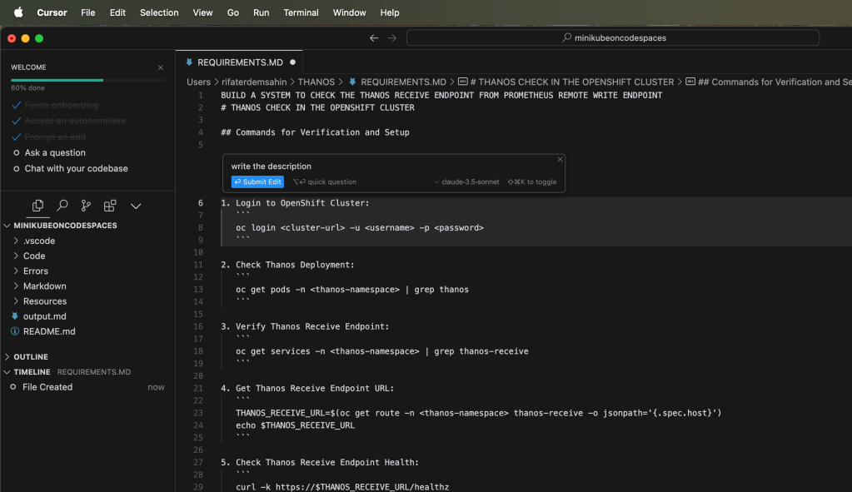Click the rifaterdemsahin breadcrumb segment
This screenshot has width=852, height=492.
254,82
